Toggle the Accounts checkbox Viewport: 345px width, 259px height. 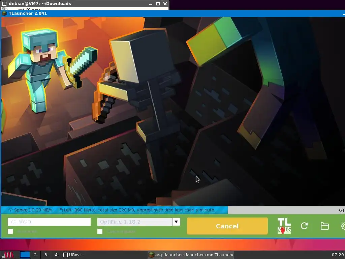[10, 231]
